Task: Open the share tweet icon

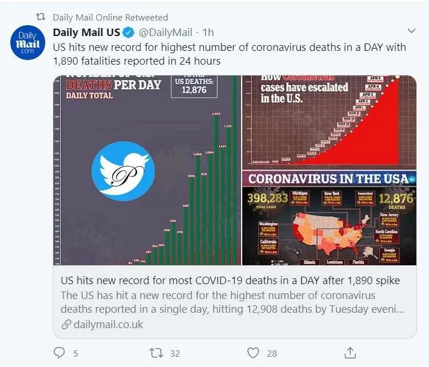Action: pos(351,353)
